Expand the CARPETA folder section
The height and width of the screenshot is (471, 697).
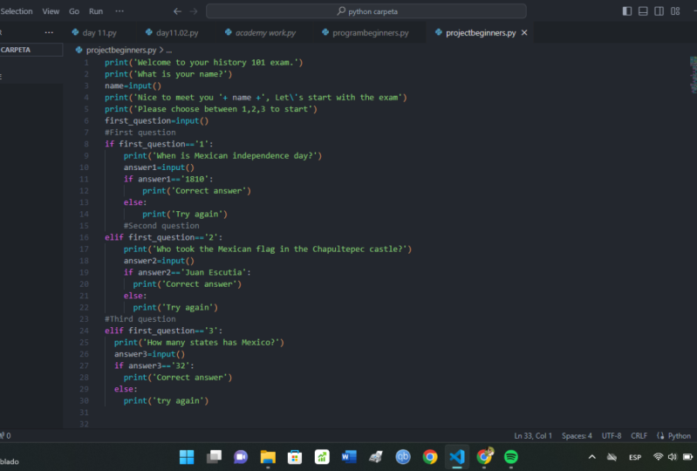pos(31,50)
